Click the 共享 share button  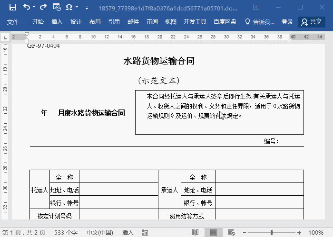(312, 22)
